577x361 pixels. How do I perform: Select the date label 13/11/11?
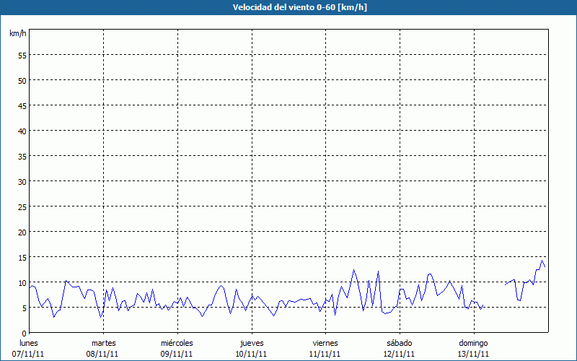(474, 354)
